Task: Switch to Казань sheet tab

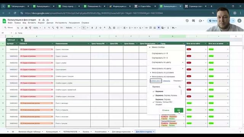Action: coord(86,132)
